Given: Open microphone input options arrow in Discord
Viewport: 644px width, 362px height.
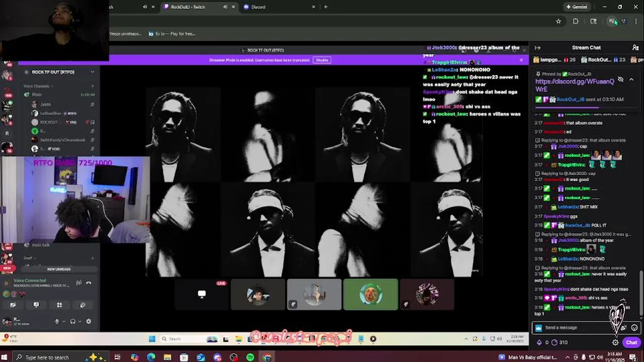Looking at the screenshot, I should tap(63, 321).
